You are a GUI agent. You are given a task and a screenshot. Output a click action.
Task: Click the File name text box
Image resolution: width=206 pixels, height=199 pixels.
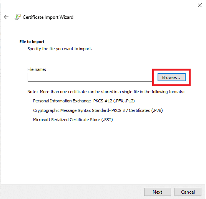click(90, 77)
